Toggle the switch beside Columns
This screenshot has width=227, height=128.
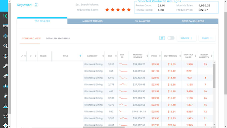tap(171, 38)
